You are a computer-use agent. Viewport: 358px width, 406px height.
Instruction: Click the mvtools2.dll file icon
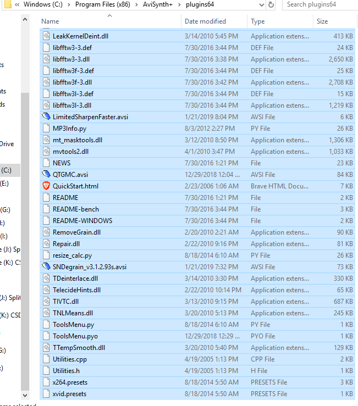pos(46,152)
